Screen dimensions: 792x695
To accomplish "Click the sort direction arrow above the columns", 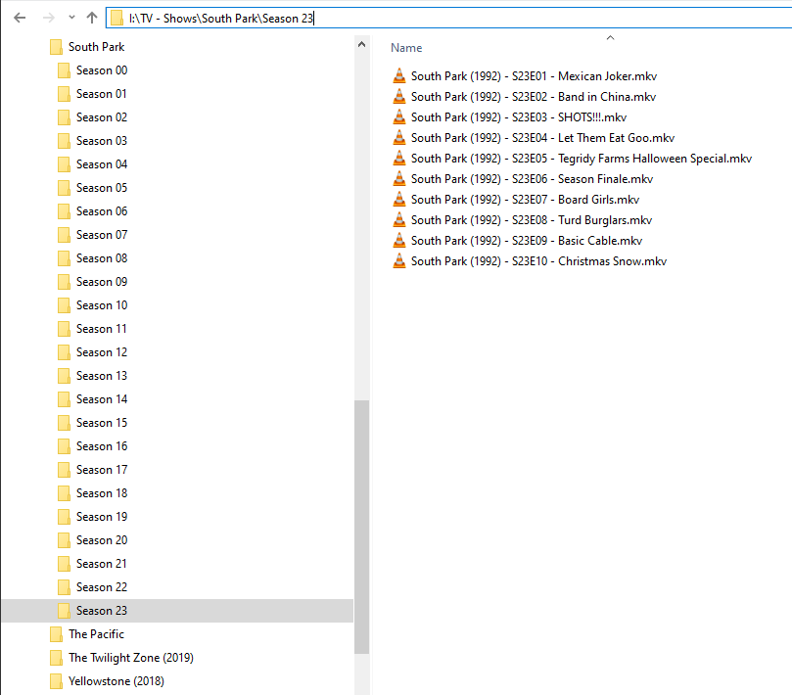I will (610, 38).
